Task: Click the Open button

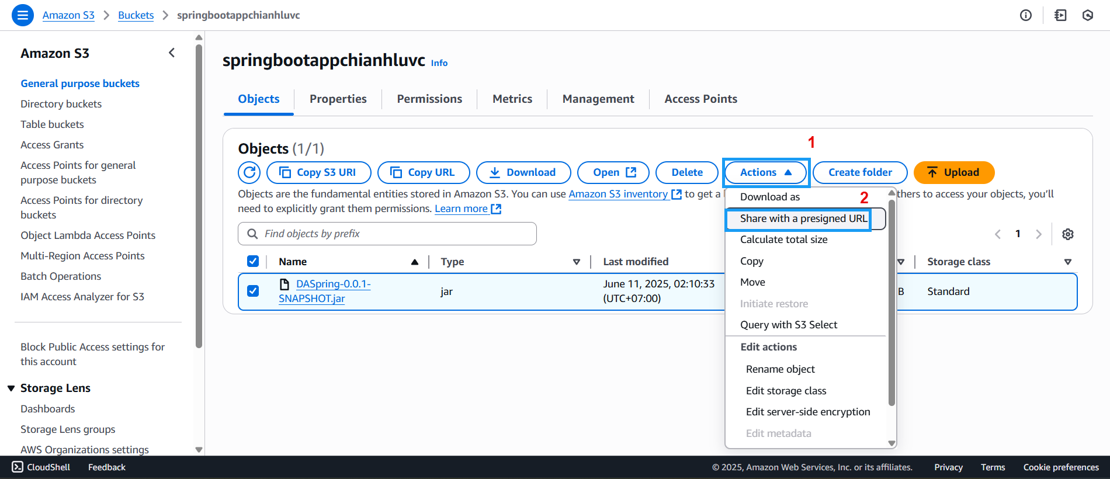Action: [x=613, y=172]
